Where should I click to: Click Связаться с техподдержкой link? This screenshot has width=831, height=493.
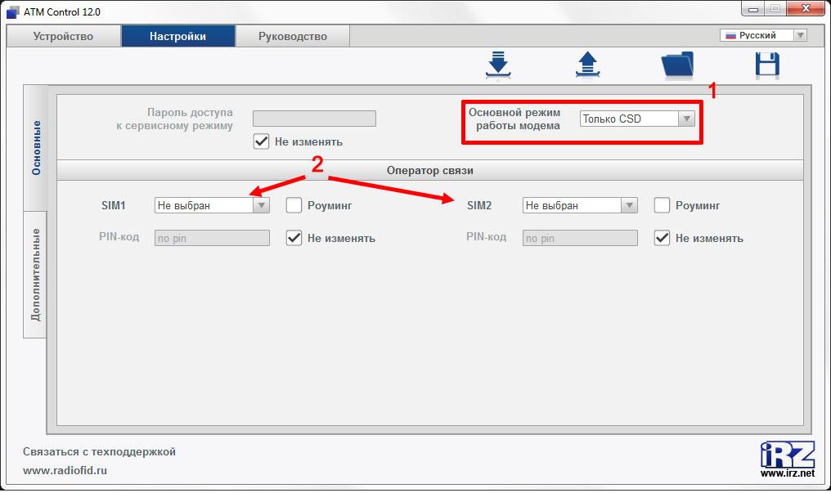(x=99, y=451)
